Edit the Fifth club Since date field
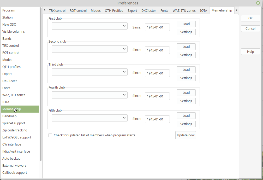263x180 pixels. (x=157, y=119)
